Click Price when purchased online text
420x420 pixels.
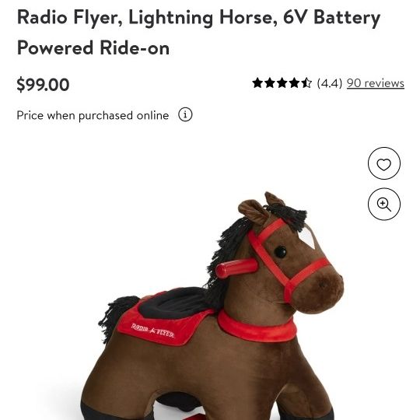[93, 115]
